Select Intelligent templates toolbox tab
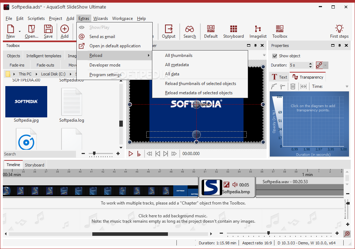The height and width of the screenshot is (249, 355). click(x=44, y=56)
